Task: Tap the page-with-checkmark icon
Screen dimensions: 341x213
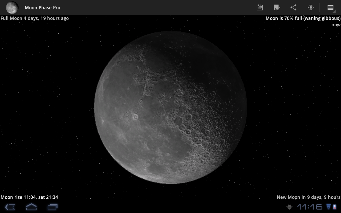Action: (x=277, y=7)
